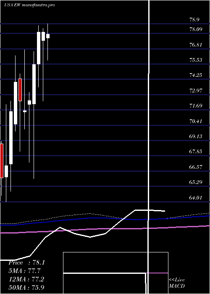The image size is (210, 294).
Task: Click the 69.13 price axis label
Action: point(196,136)
